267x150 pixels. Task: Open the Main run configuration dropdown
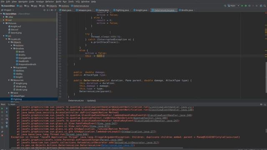point(234,6)
